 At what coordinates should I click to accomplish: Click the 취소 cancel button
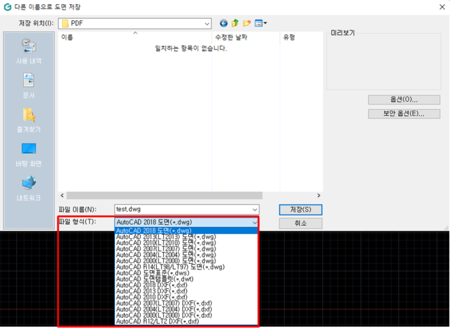301,223
